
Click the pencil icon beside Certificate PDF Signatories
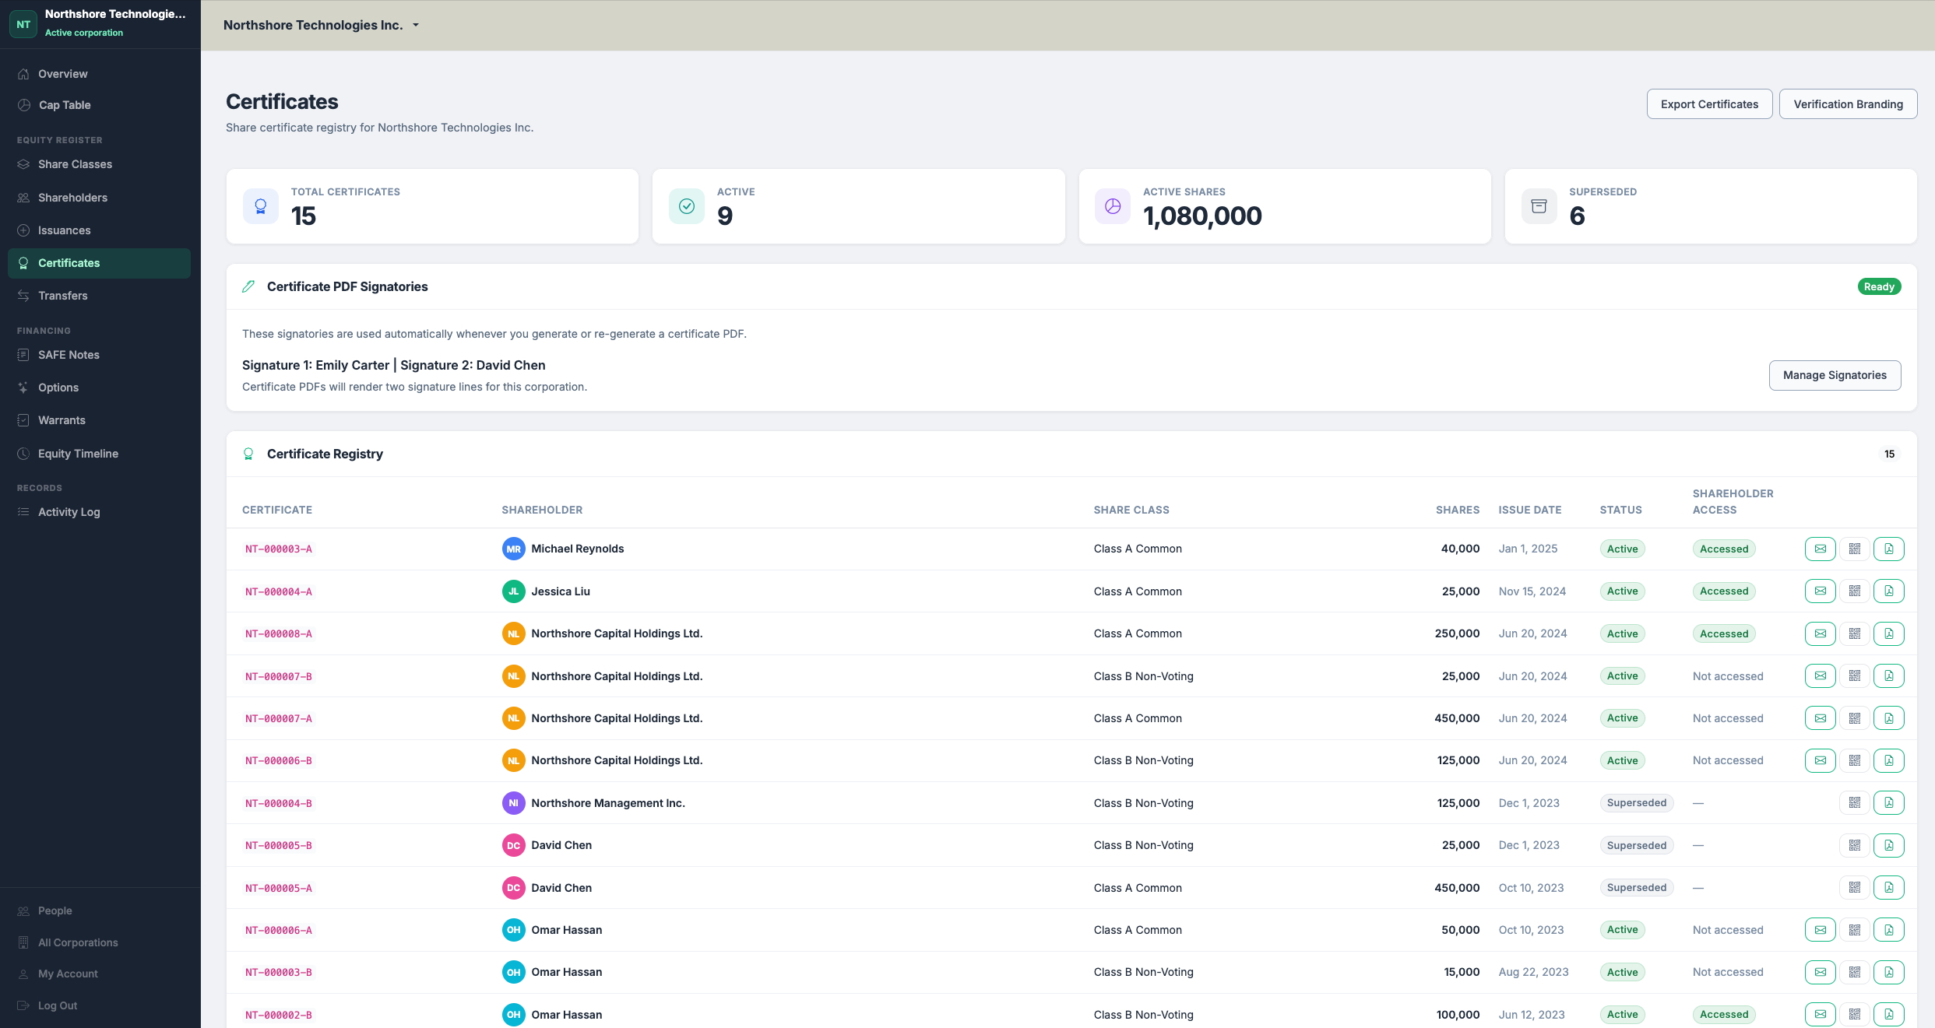coord(248,286)
